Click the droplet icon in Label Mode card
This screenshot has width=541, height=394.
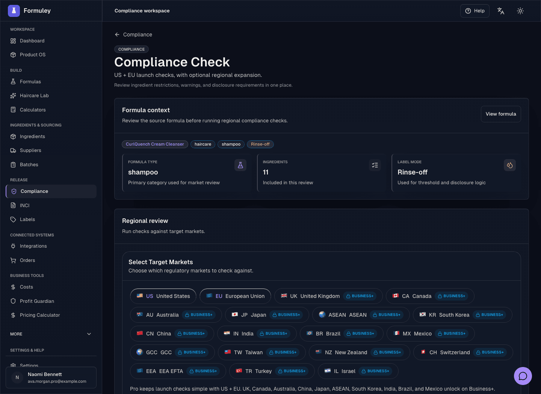[510, 165]
